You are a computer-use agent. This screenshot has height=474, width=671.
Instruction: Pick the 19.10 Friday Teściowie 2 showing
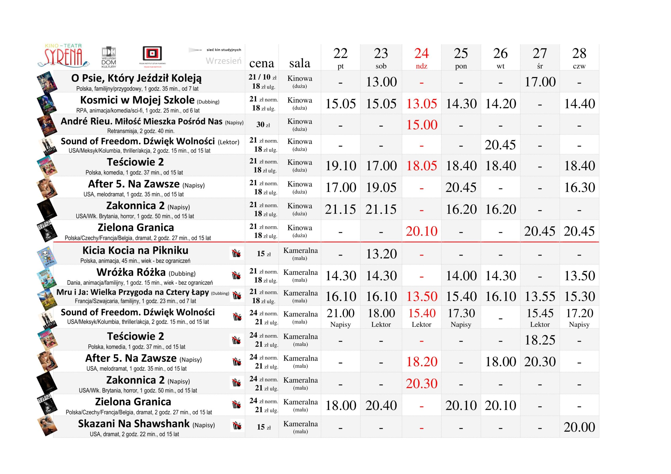click(341, 166)
